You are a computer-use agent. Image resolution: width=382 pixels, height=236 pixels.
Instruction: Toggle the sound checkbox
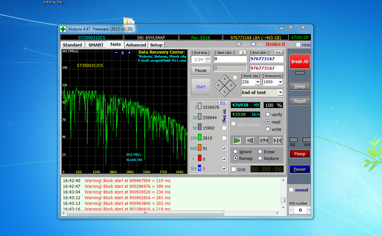click(291, 190)
